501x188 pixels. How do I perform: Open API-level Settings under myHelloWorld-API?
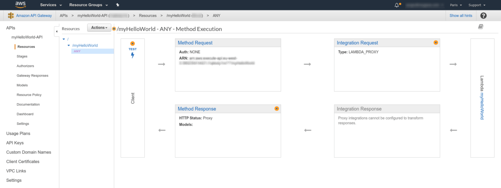[x=23, y=124]
